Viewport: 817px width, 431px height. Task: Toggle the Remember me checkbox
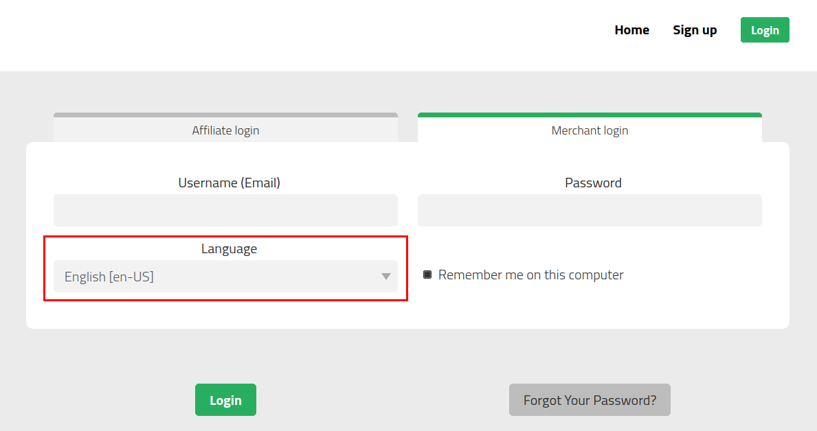click(427, 275)
